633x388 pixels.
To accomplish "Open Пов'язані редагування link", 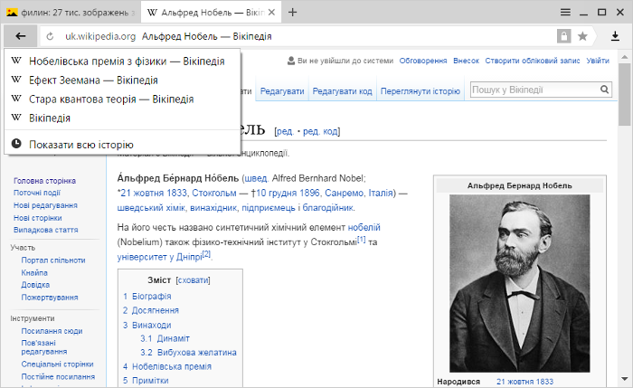I will click(x=44, y=346).
